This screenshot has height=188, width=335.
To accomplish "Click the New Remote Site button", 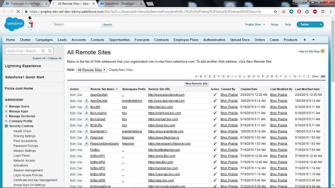I will [197, 84].
